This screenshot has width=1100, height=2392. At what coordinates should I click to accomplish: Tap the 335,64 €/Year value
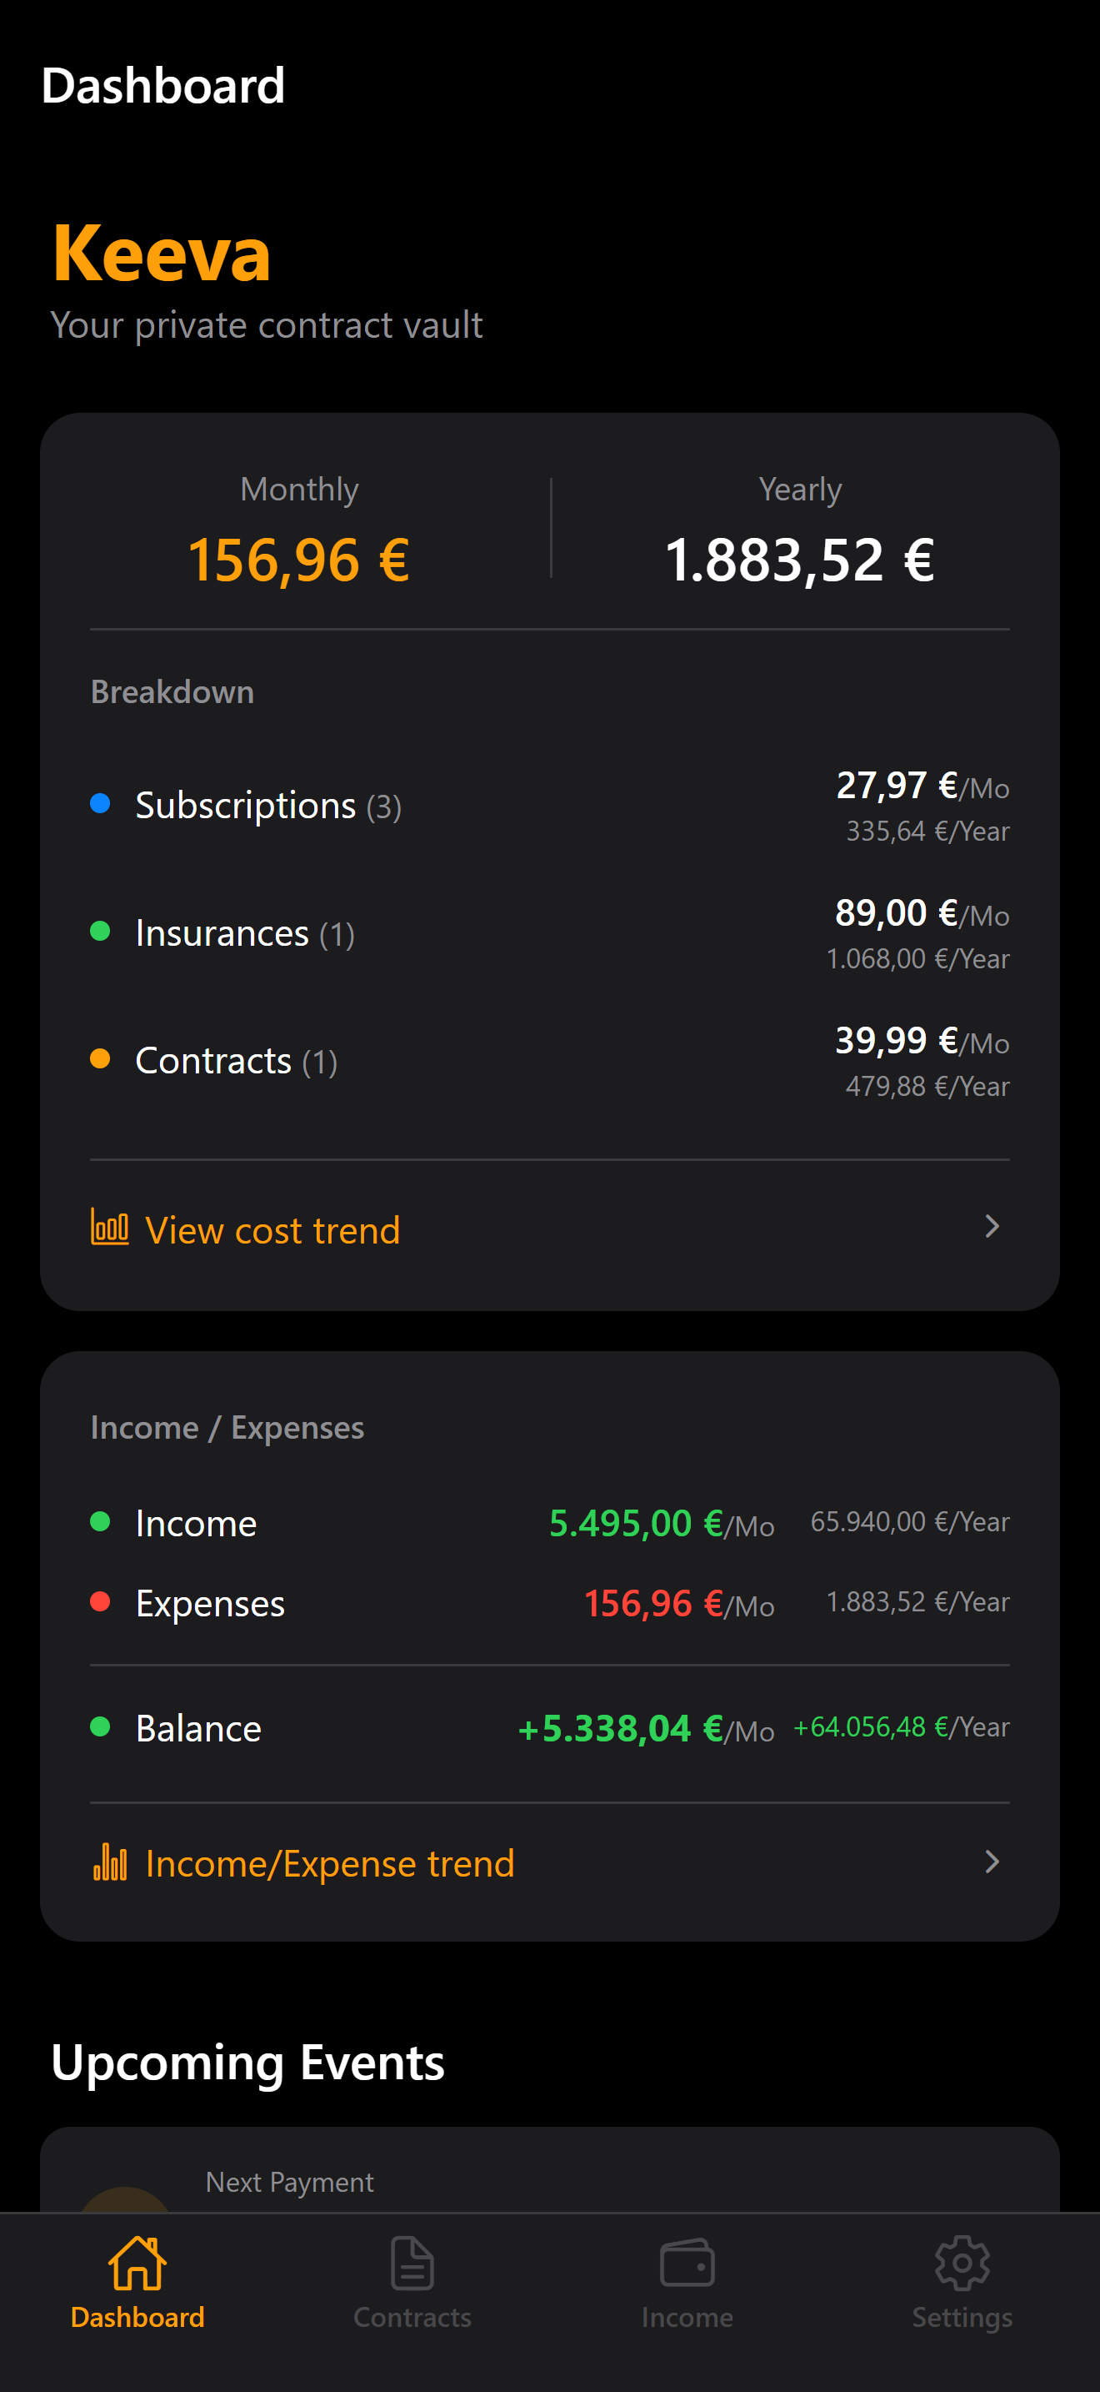(x=927, y=831)
